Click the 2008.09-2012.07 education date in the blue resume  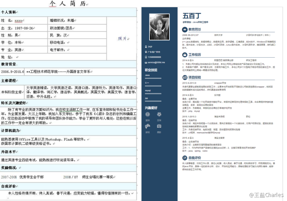click(191, 35)
